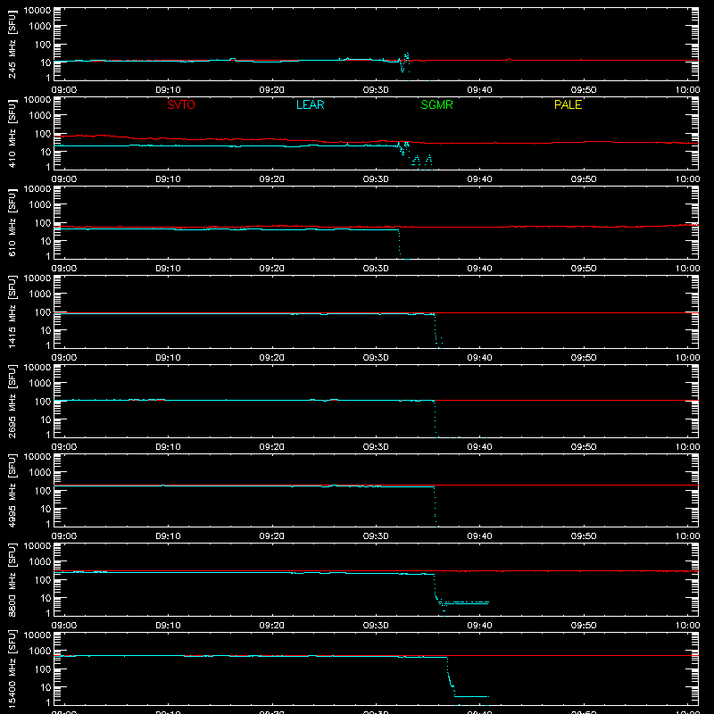Click 09:50 tick label under 1415 MHz plot
714x714 pixels.
point(584,358)
